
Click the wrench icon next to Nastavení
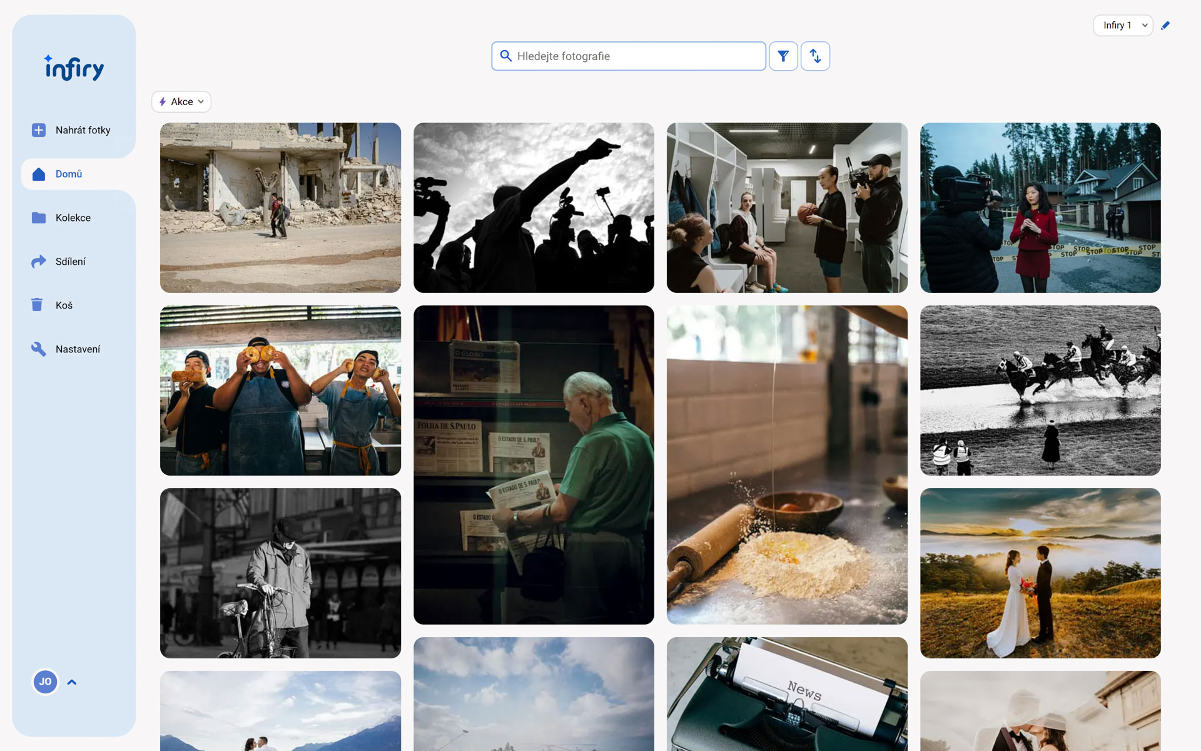point(39,349)
